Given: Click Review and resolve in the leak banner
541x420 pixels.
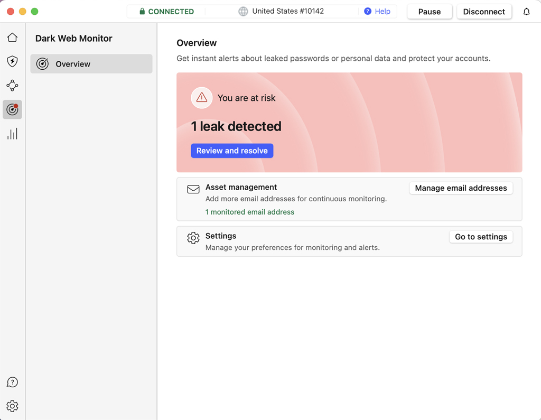Looking at the screenshot, I should (x=232, y=151).
